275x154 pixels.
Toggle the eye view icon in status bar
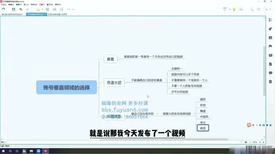[x=246, y=142]
